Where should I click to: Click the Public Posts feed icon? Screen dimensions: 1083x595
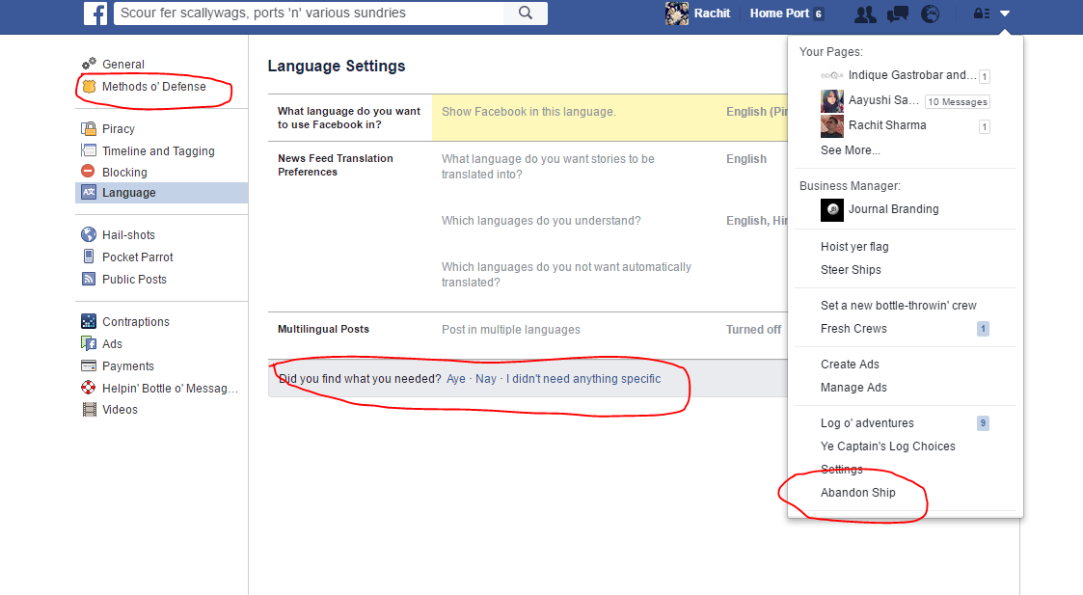(89, 280)
